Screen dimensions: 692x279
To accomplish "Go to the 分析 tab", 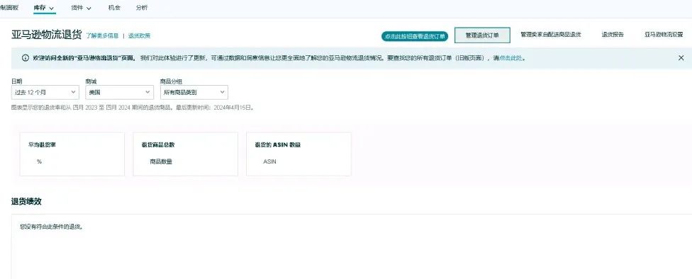I will (x=142, y=8).
